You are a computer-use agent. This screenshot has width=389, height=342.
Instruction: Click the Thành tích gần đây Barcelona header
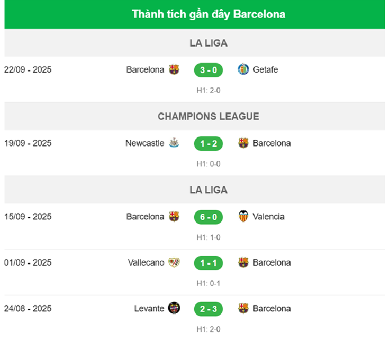point(208,14)
